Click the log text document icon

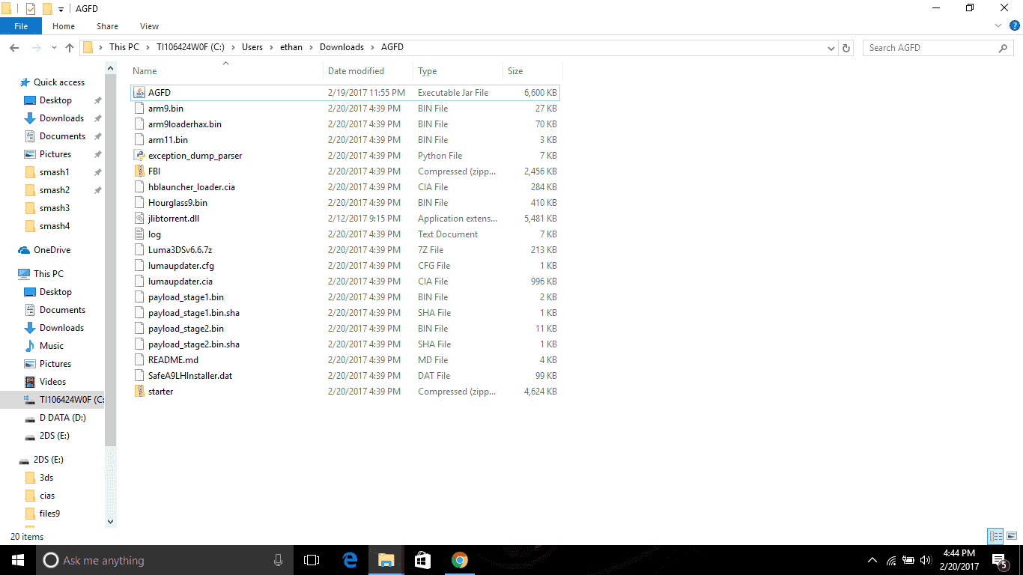[139, 234]
